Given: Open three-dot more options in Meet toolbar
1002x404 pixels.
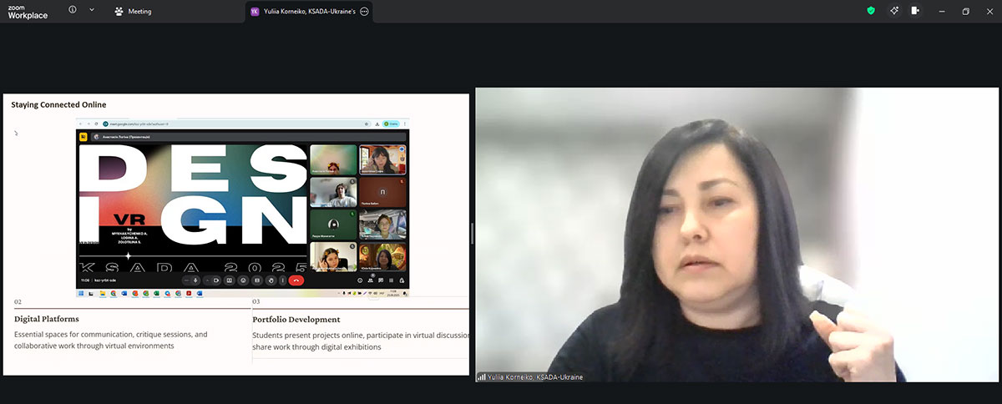Looking at the screenshot, I should point(283,280).
